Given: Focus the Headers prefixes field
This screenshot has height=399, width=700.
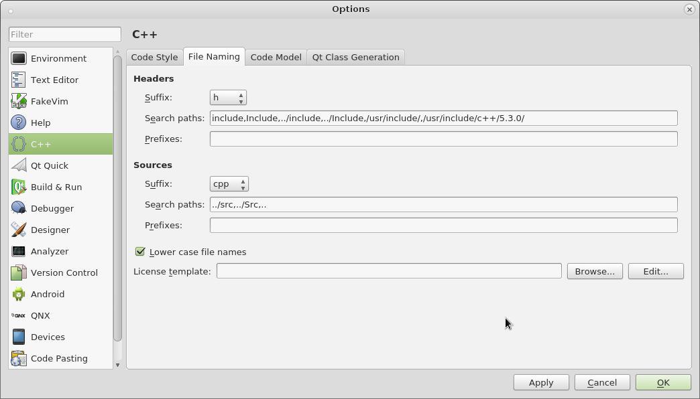Looking at the screenshot, I should [x=444, y=139].
